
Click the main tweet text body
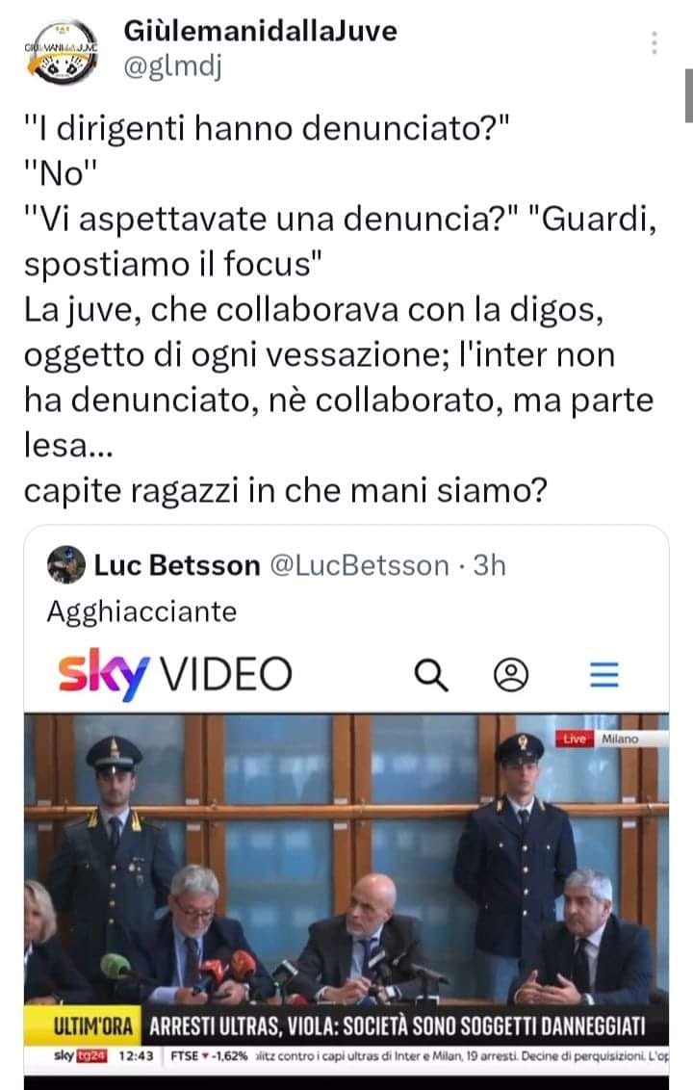pos(339,309)
